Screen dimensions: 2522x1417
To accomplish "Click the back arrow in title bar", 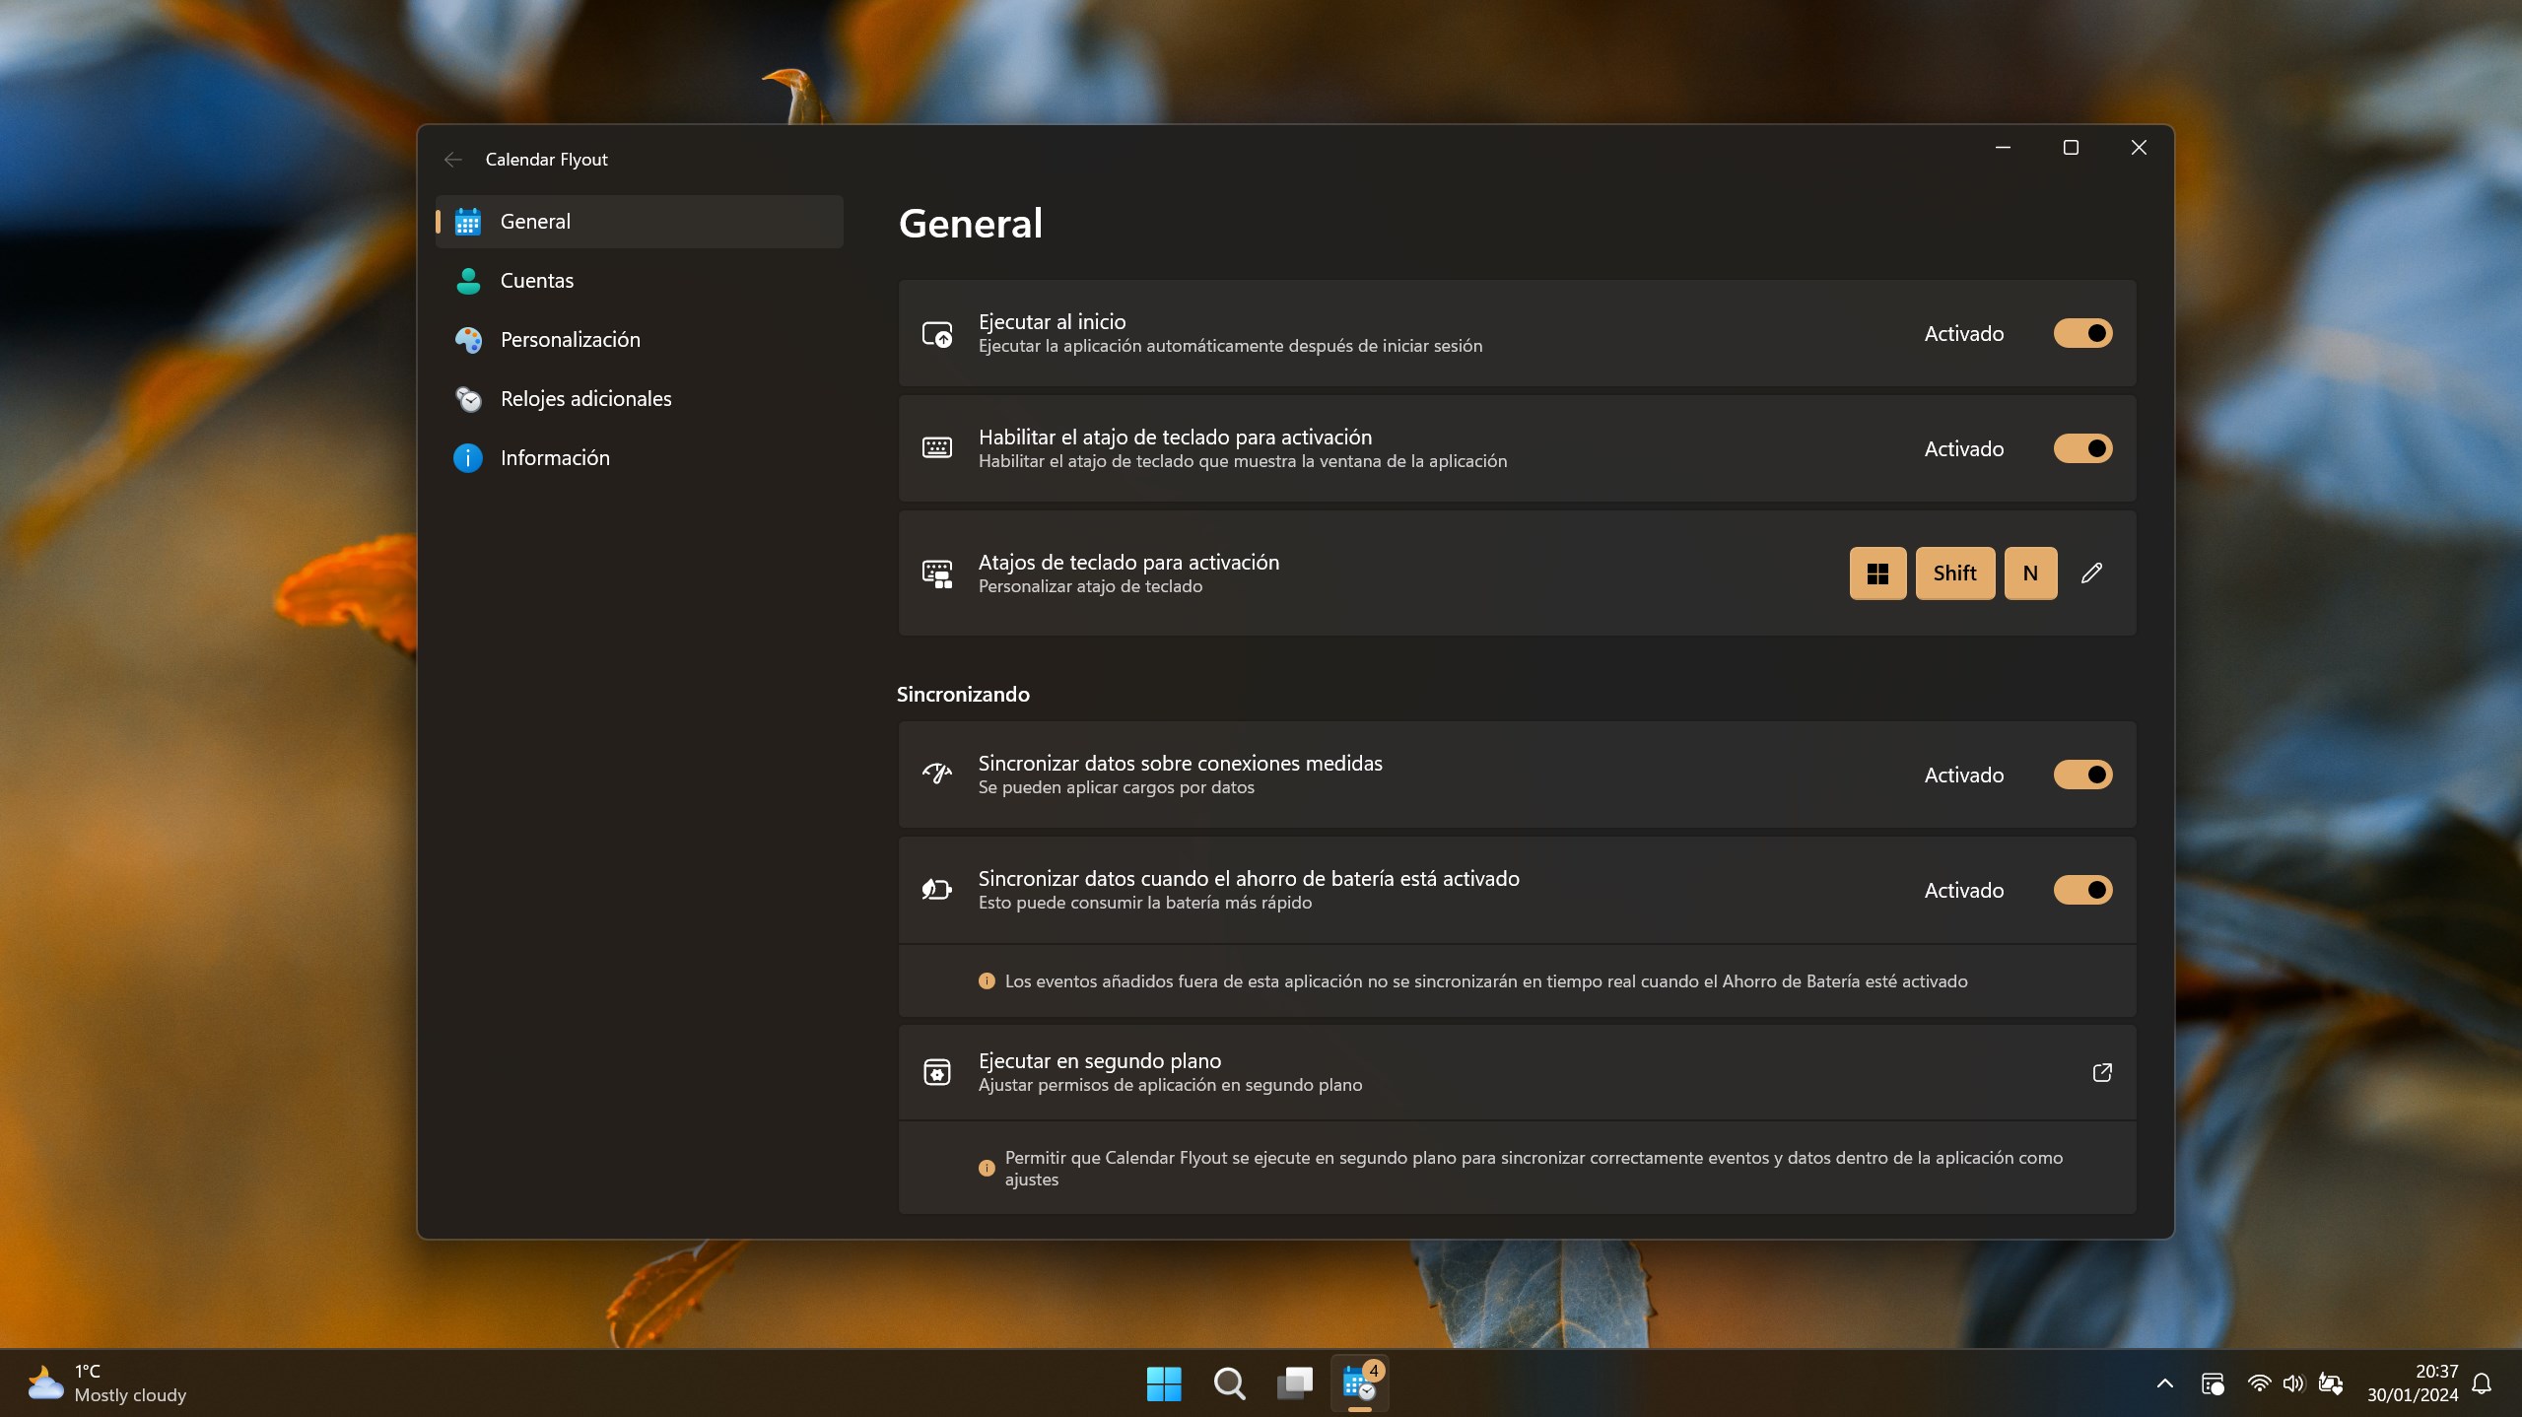I will [452, 160].
